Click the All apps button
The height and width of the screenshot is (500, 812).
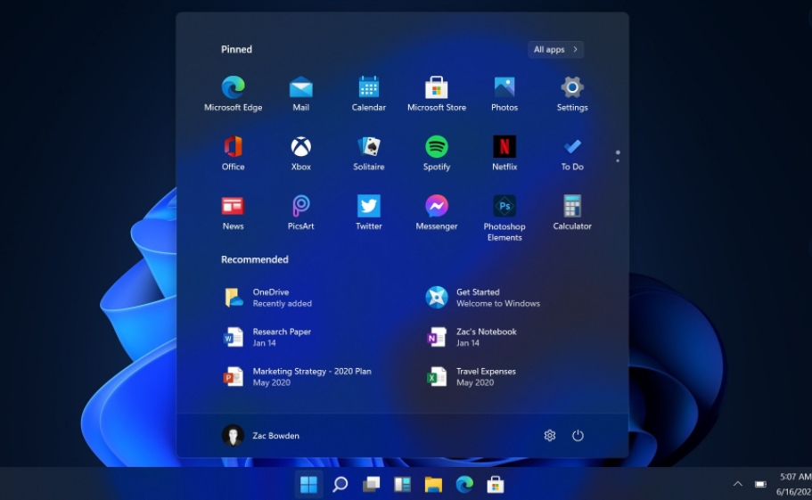[555, 50]
